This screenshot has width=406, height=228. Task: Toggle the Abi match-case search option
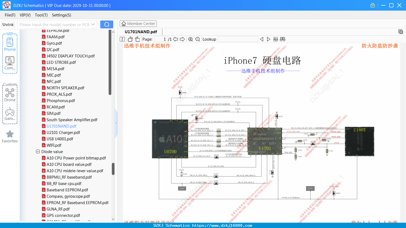coord(275,39)
